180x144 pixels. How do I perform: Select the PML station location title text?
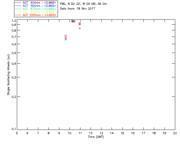(84, 4)
